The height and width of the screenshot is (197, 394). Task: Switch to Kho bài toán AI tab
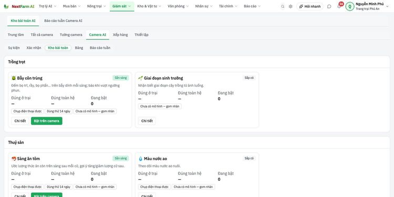23,21
